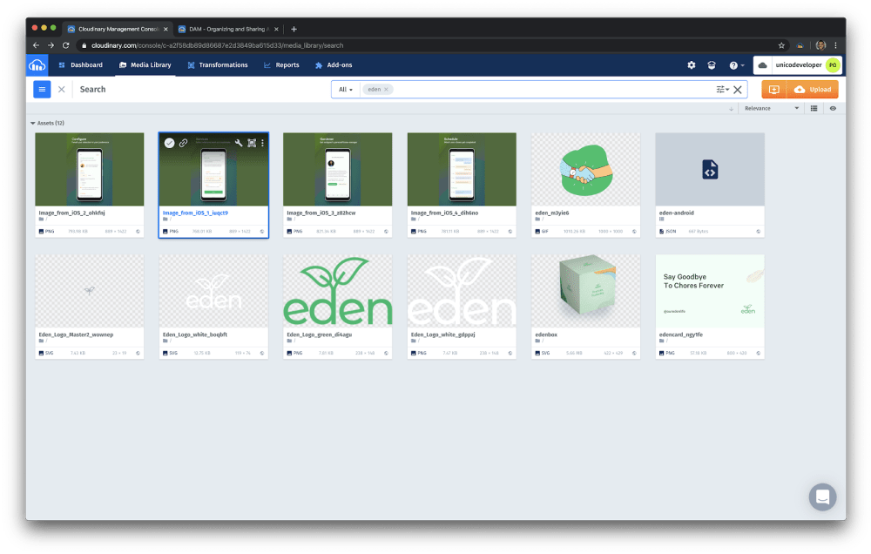Screen dimensions: 871x554
Task: Open the Add-ons tab
Action: 334,65
